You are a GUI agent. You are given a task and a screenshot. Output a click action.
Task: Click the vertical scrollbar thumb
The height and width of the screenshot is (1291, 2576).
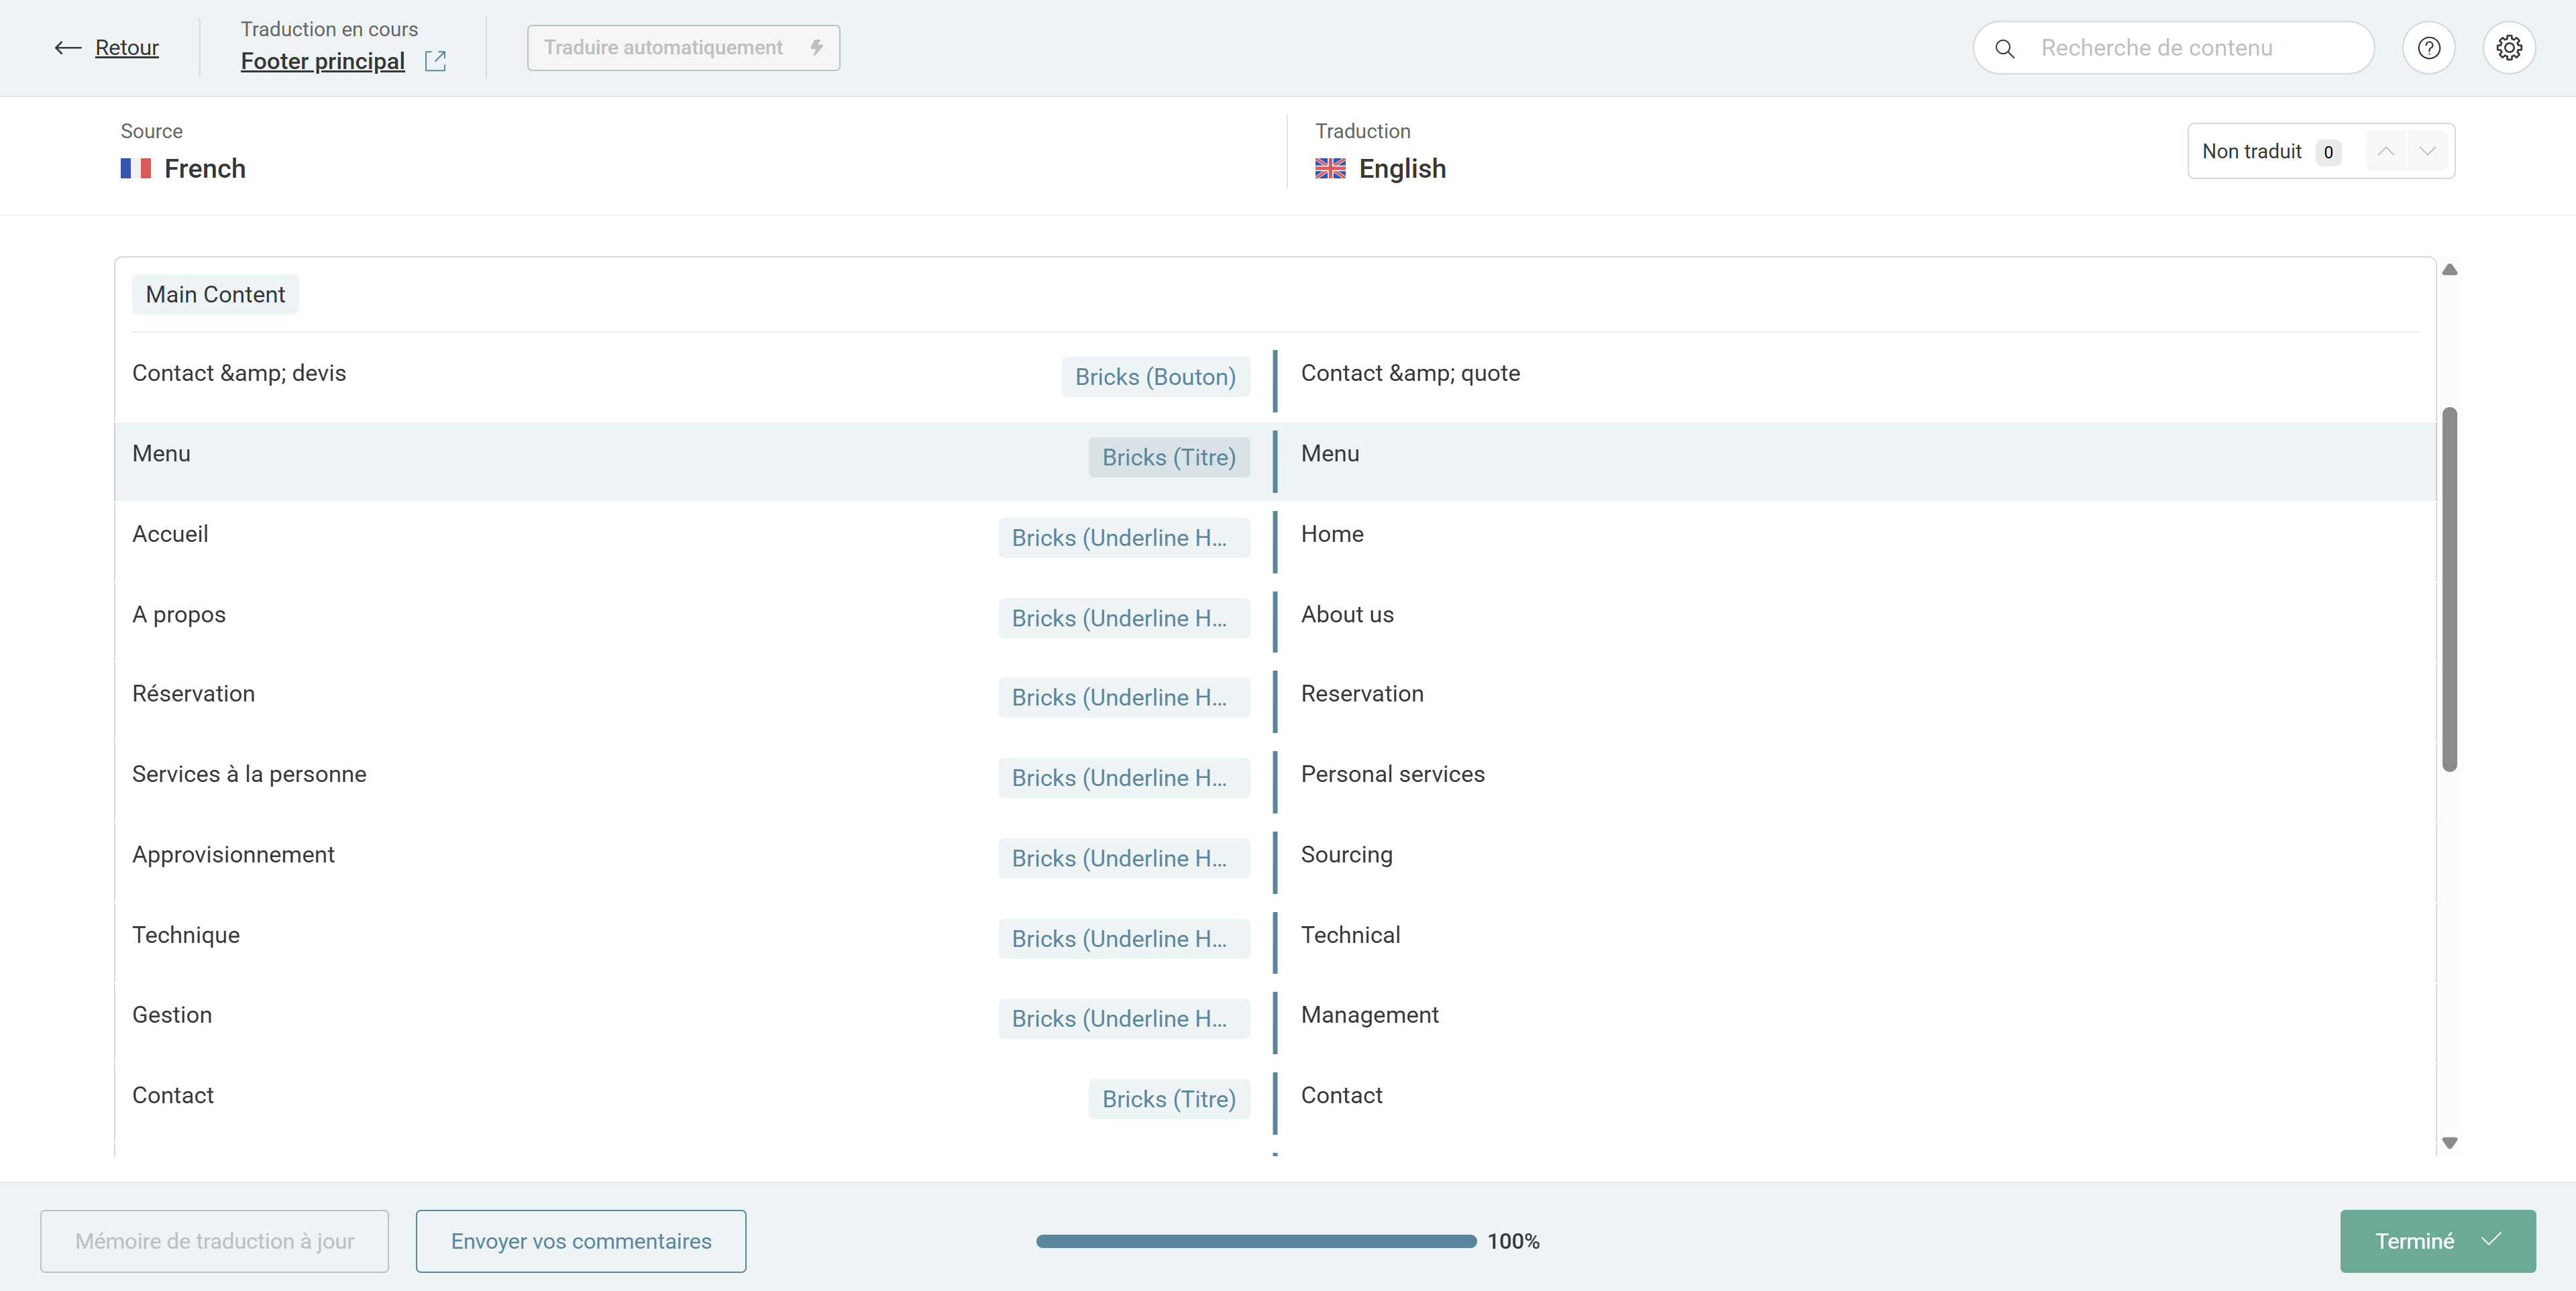[x=2450, y=589]
